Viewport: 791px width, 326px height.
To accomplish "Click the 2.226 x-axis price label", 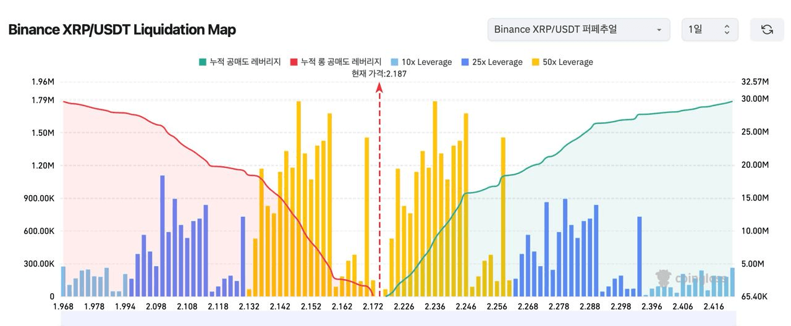I will click(404, 307).
